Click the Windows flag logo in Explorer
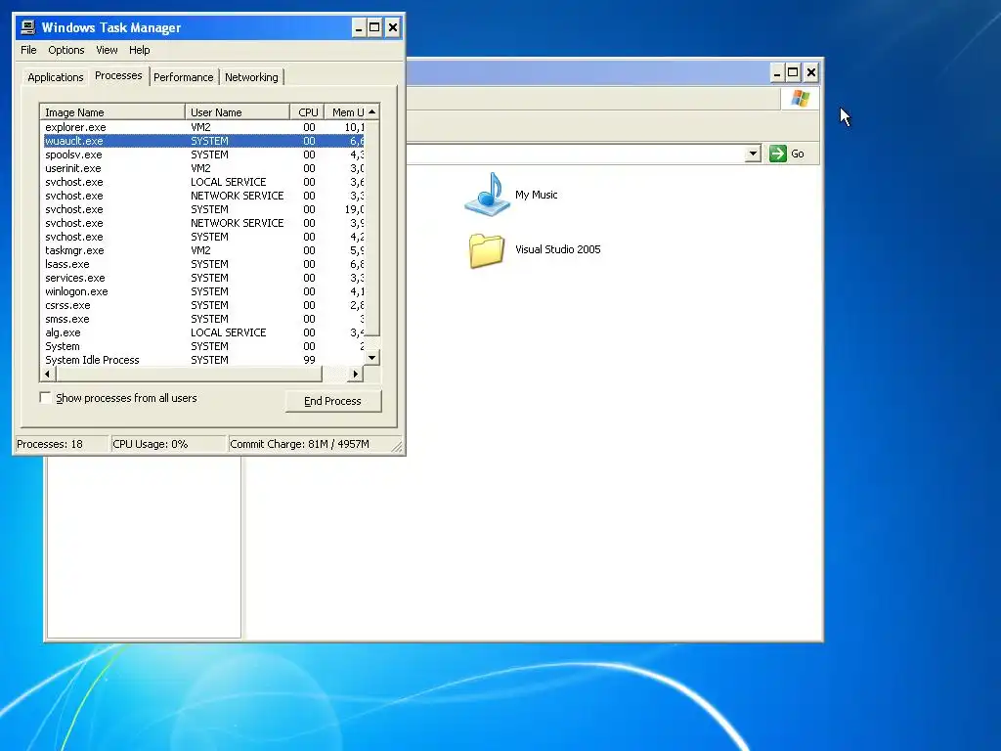 pyautogui.click(x=800, y=99)
